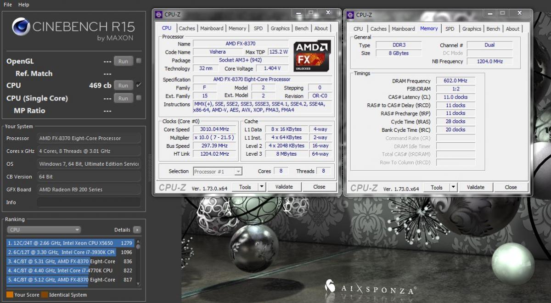Switch to Caches tab in right CPU-Z
The height and width of the screenshot is (303, 551).
click(378, 29)
